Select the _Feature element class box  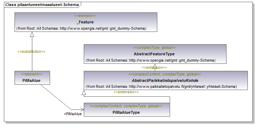click(x=86, y=22)
